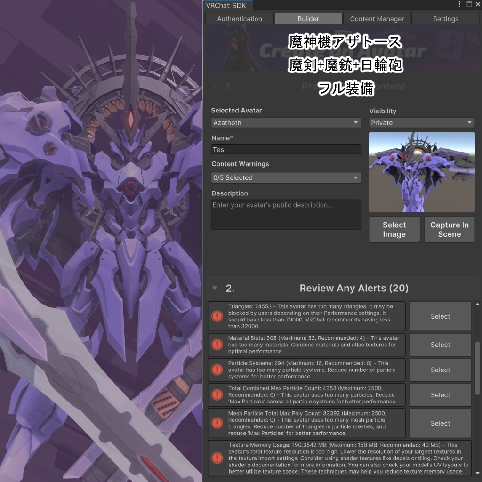The image size is (482, 482).
Task: Click the error icon on the Texture Memory Usage alert
Action: pos(217,458)
